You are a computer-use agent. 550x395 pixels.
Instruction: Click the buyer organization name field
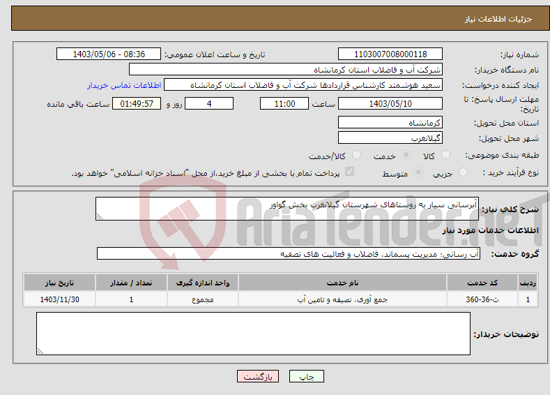[x=286, y=70]
